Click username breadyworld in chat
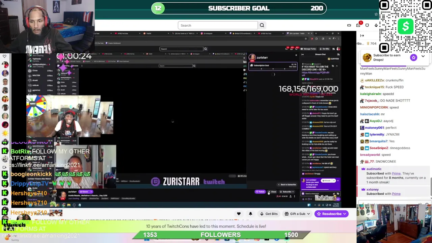 coord(370,155)
